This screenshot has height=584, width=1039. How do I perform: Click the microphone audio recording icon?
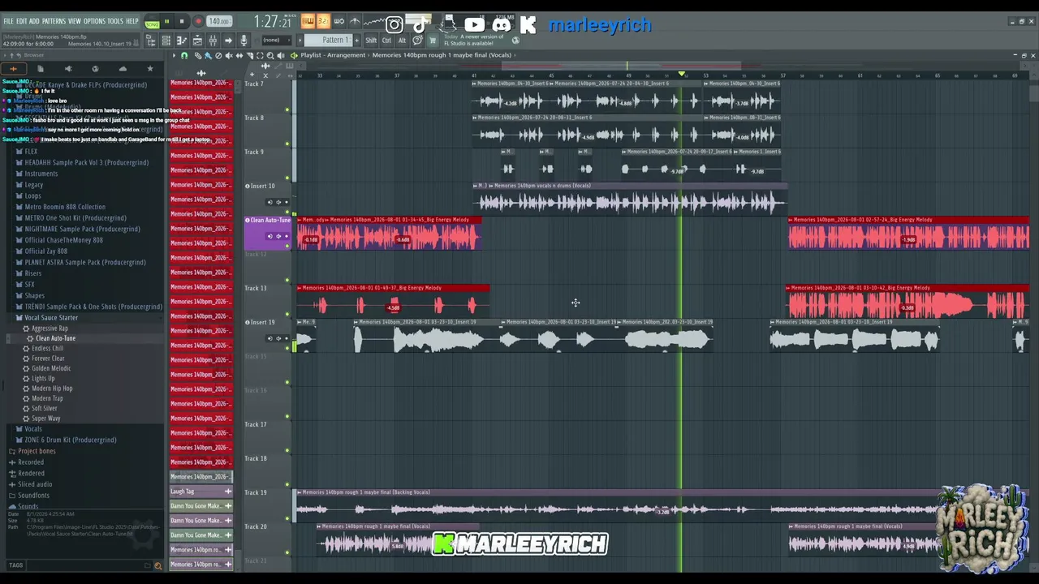244,41
